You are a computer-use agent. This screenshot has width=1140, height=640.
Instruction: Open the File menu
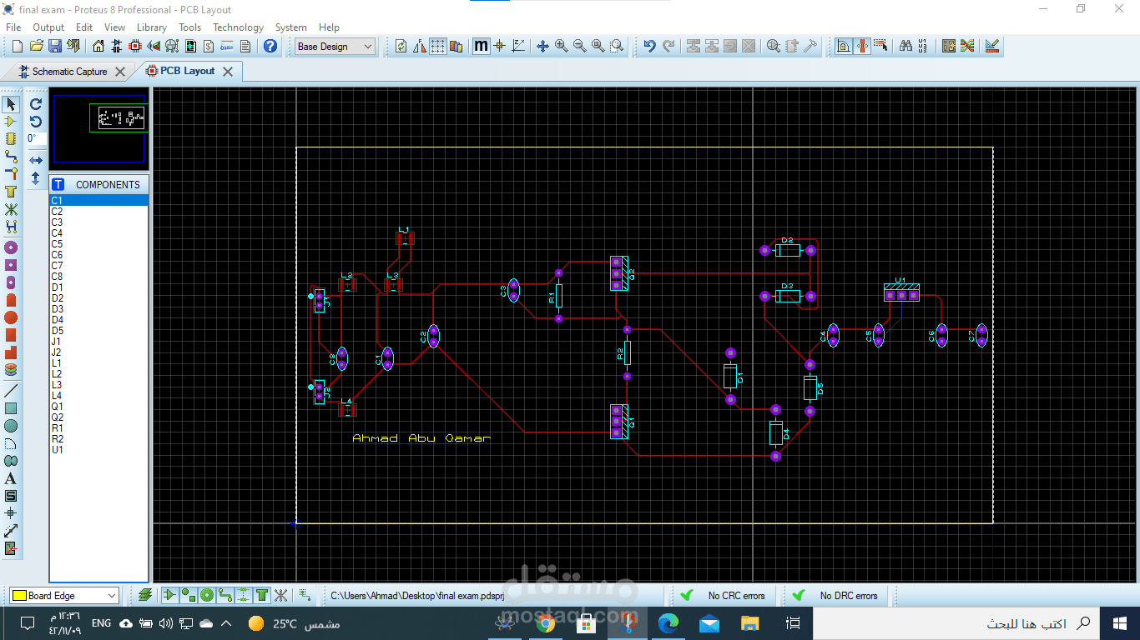click(x=13, y=27)
